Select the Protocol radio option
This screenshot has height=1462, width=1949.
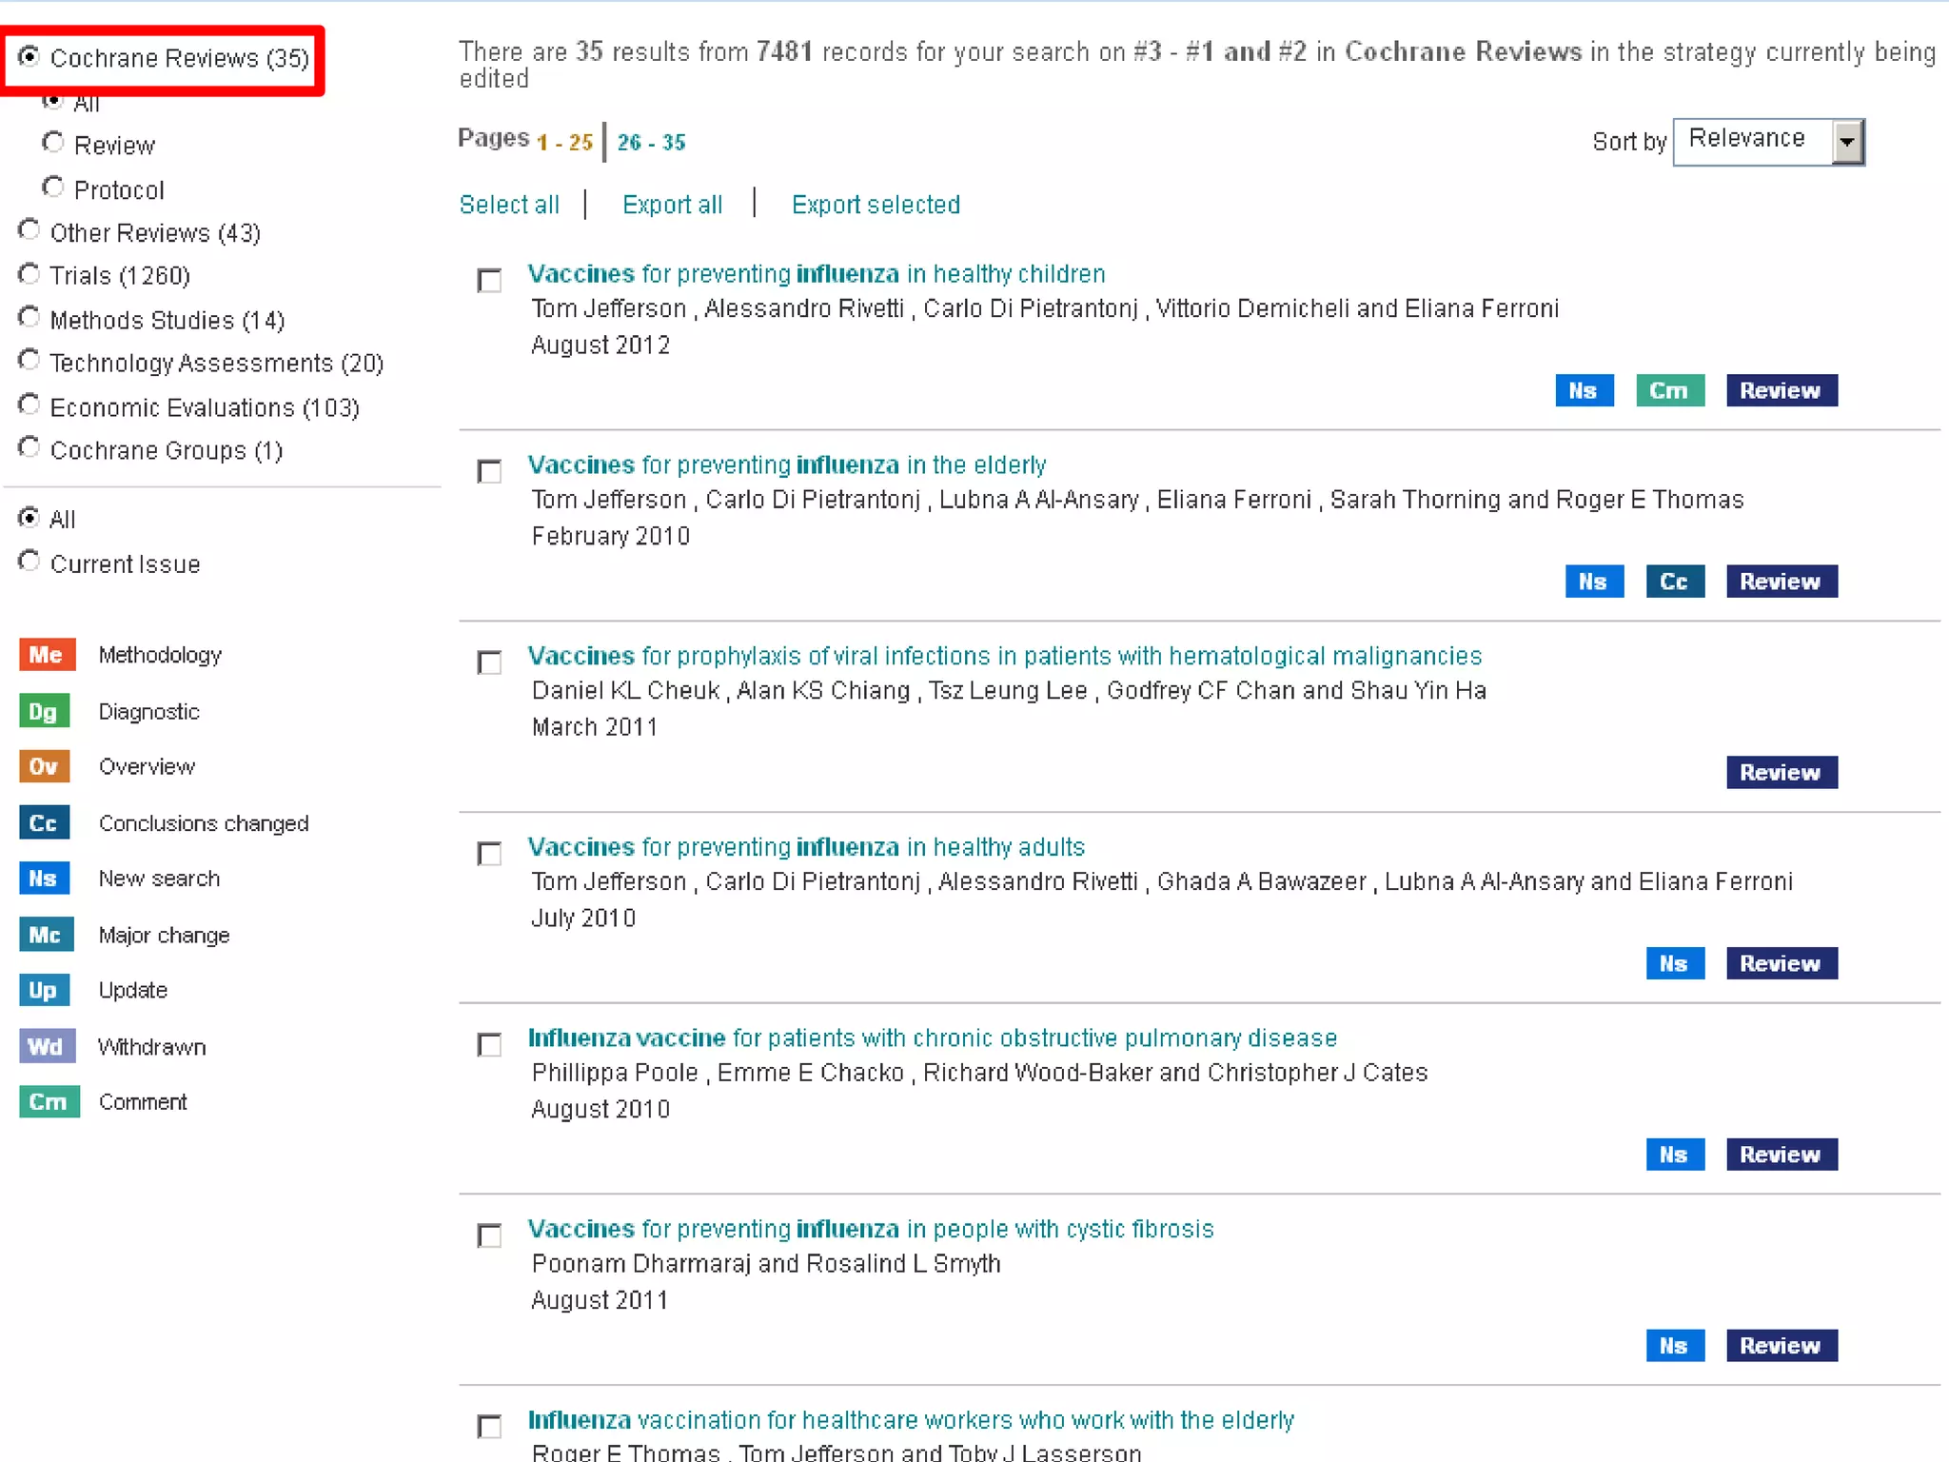coord(53,188)
